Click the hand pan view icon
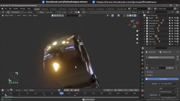Image resolution: width=180 pixels, height=101 pixels. [137, 35]
